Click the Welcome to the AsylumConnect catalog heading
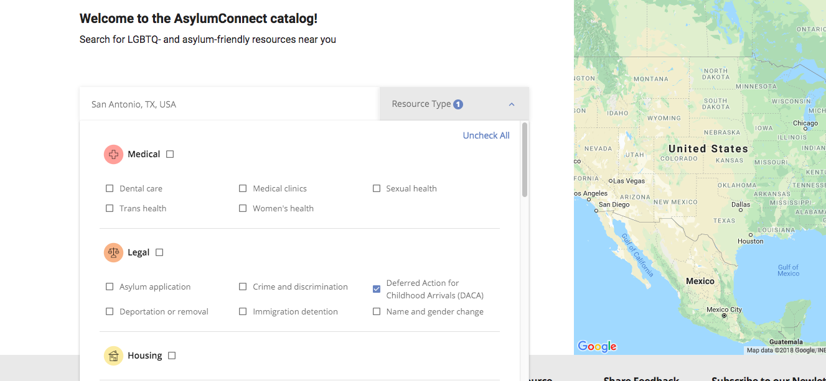The image size is (826, 381). click(199, 19)
